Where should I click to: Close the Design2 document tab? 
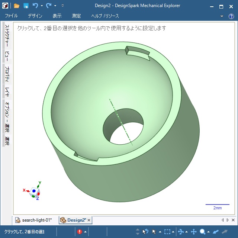[89, 220]
